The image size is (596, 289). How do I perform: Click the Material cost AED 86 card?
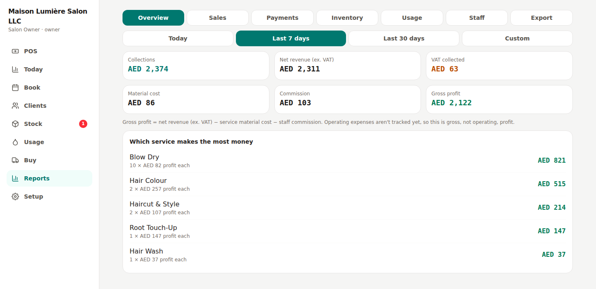coord(196,99)
